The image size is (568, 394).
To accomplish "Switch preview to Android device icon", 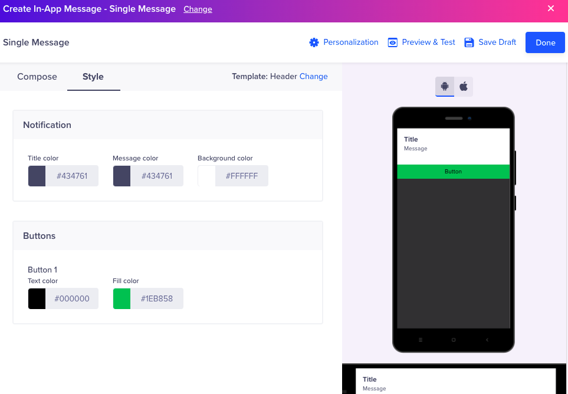I will (445, 86).
